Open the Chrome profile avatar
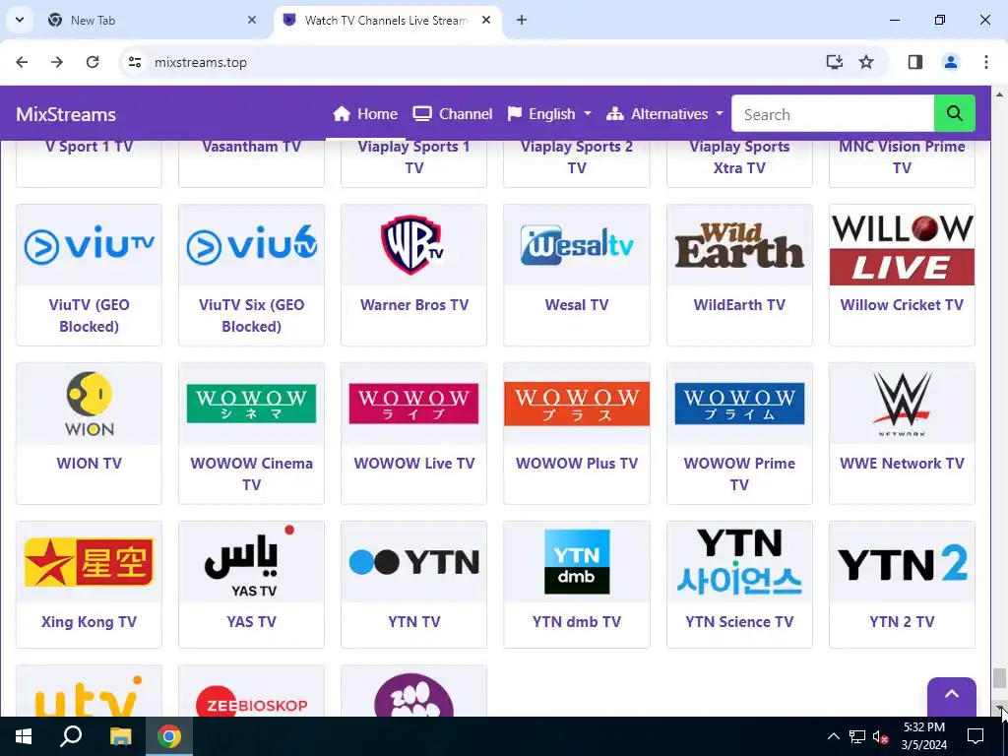Viewport: 1008px width, 756px height. [x=950, y=62]
